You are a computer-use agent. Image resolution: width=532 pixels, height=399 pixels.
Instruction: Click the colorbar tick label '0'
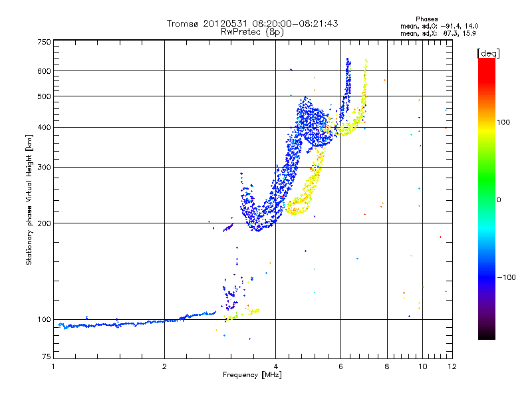pyautogui.click(x=499, y=200)
